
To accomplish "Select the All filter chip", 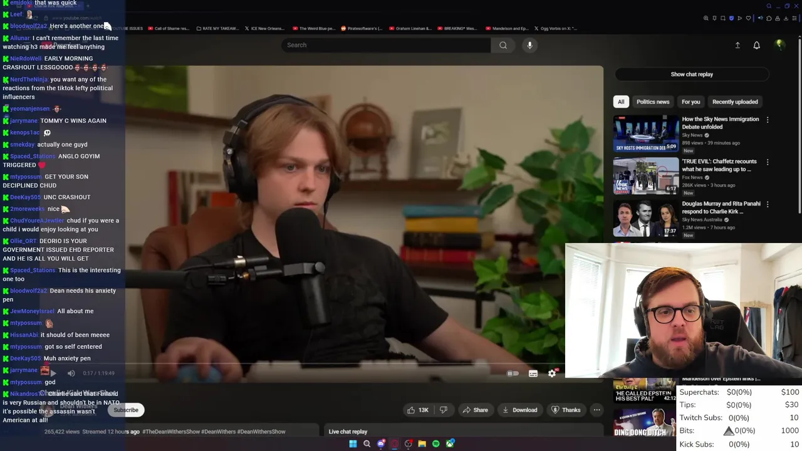I will tap(621, 101).
